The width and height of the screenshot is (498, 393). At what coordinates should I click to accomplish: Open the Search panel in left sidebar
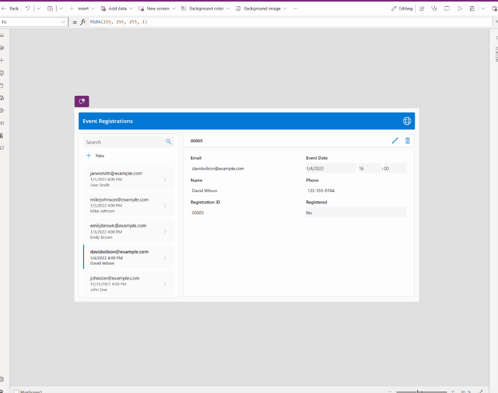click(3, 148)
